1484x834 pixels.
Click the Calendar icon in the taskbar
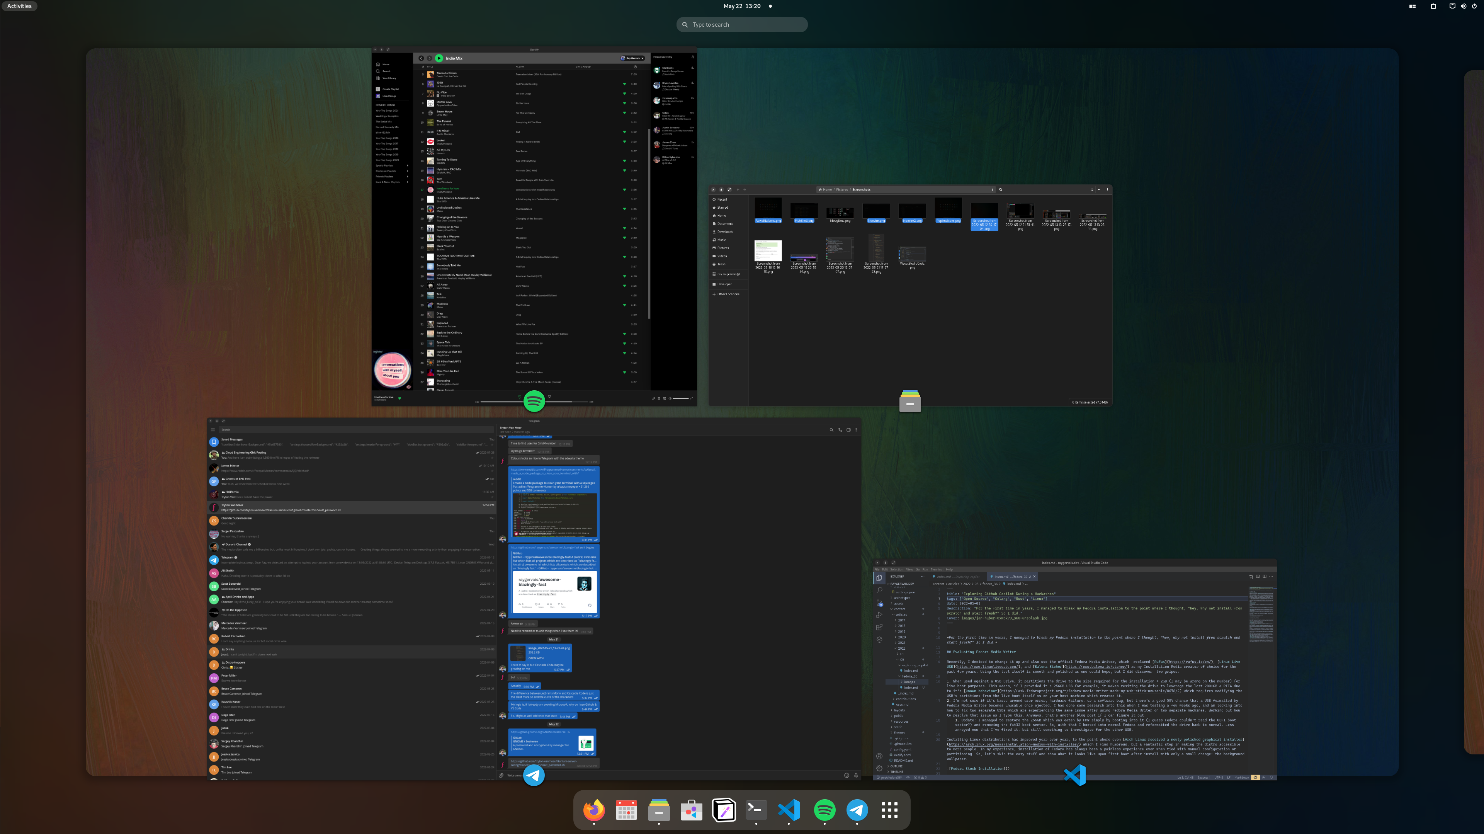[626, 810]
